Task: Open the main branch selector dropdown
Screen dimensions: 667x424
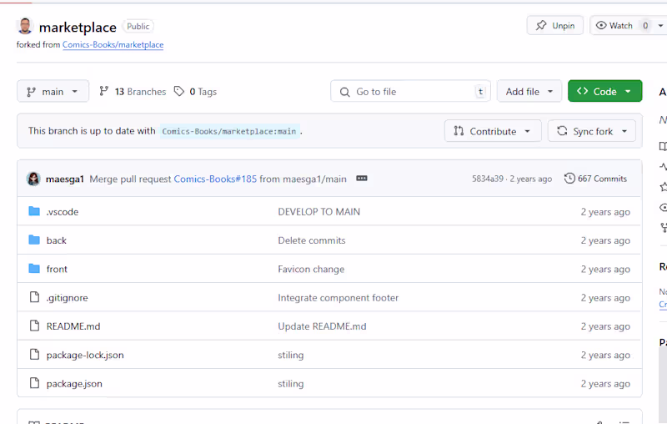Action: tap(53, 92)
